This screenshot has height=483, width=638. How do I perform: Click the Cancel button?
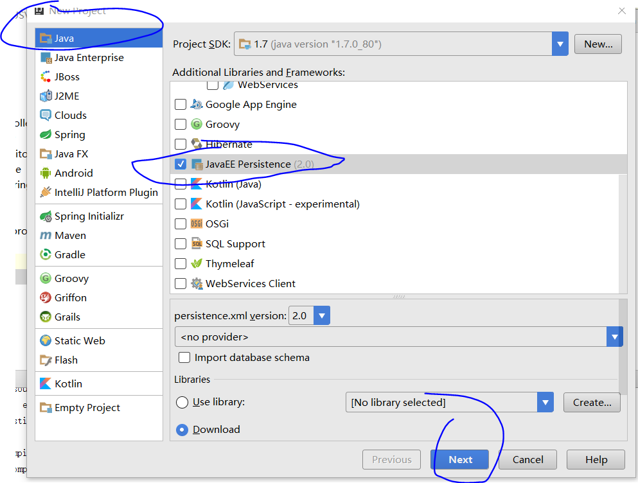(527, 459)
